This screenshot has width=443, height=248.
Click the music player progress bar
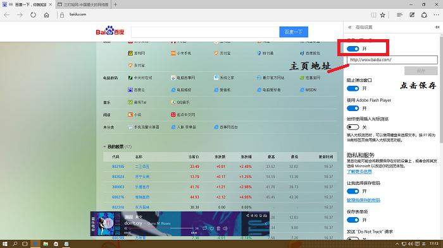point(161,228)
